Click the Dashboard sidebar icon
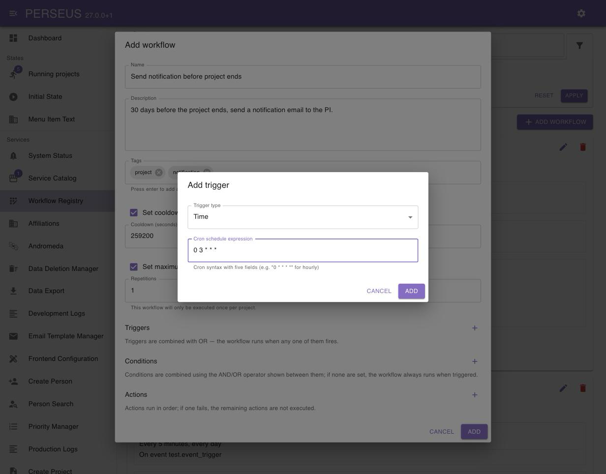 tap(13, 38)
